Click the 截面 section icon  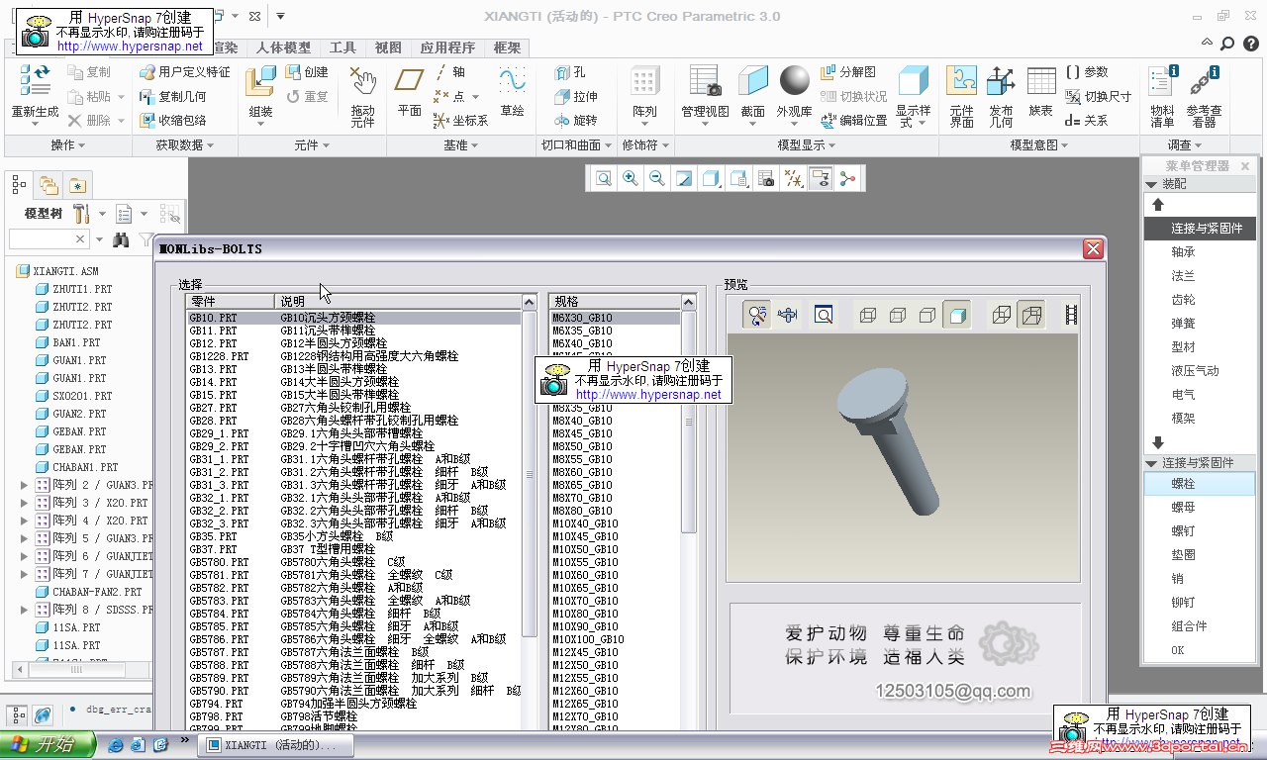753,80
